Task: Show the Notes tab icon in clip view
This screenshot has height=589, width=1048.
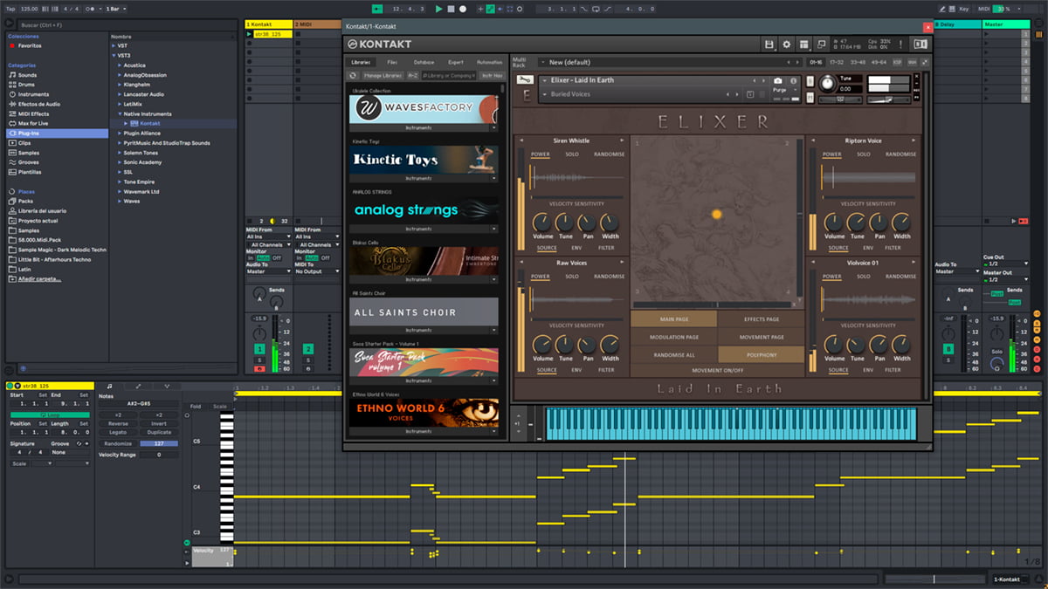Action: coord(109,386)
